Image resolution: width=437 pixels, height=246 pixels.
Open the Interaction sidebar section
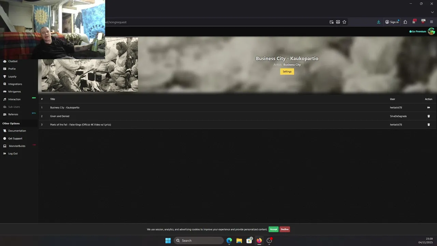click(14, 99)
